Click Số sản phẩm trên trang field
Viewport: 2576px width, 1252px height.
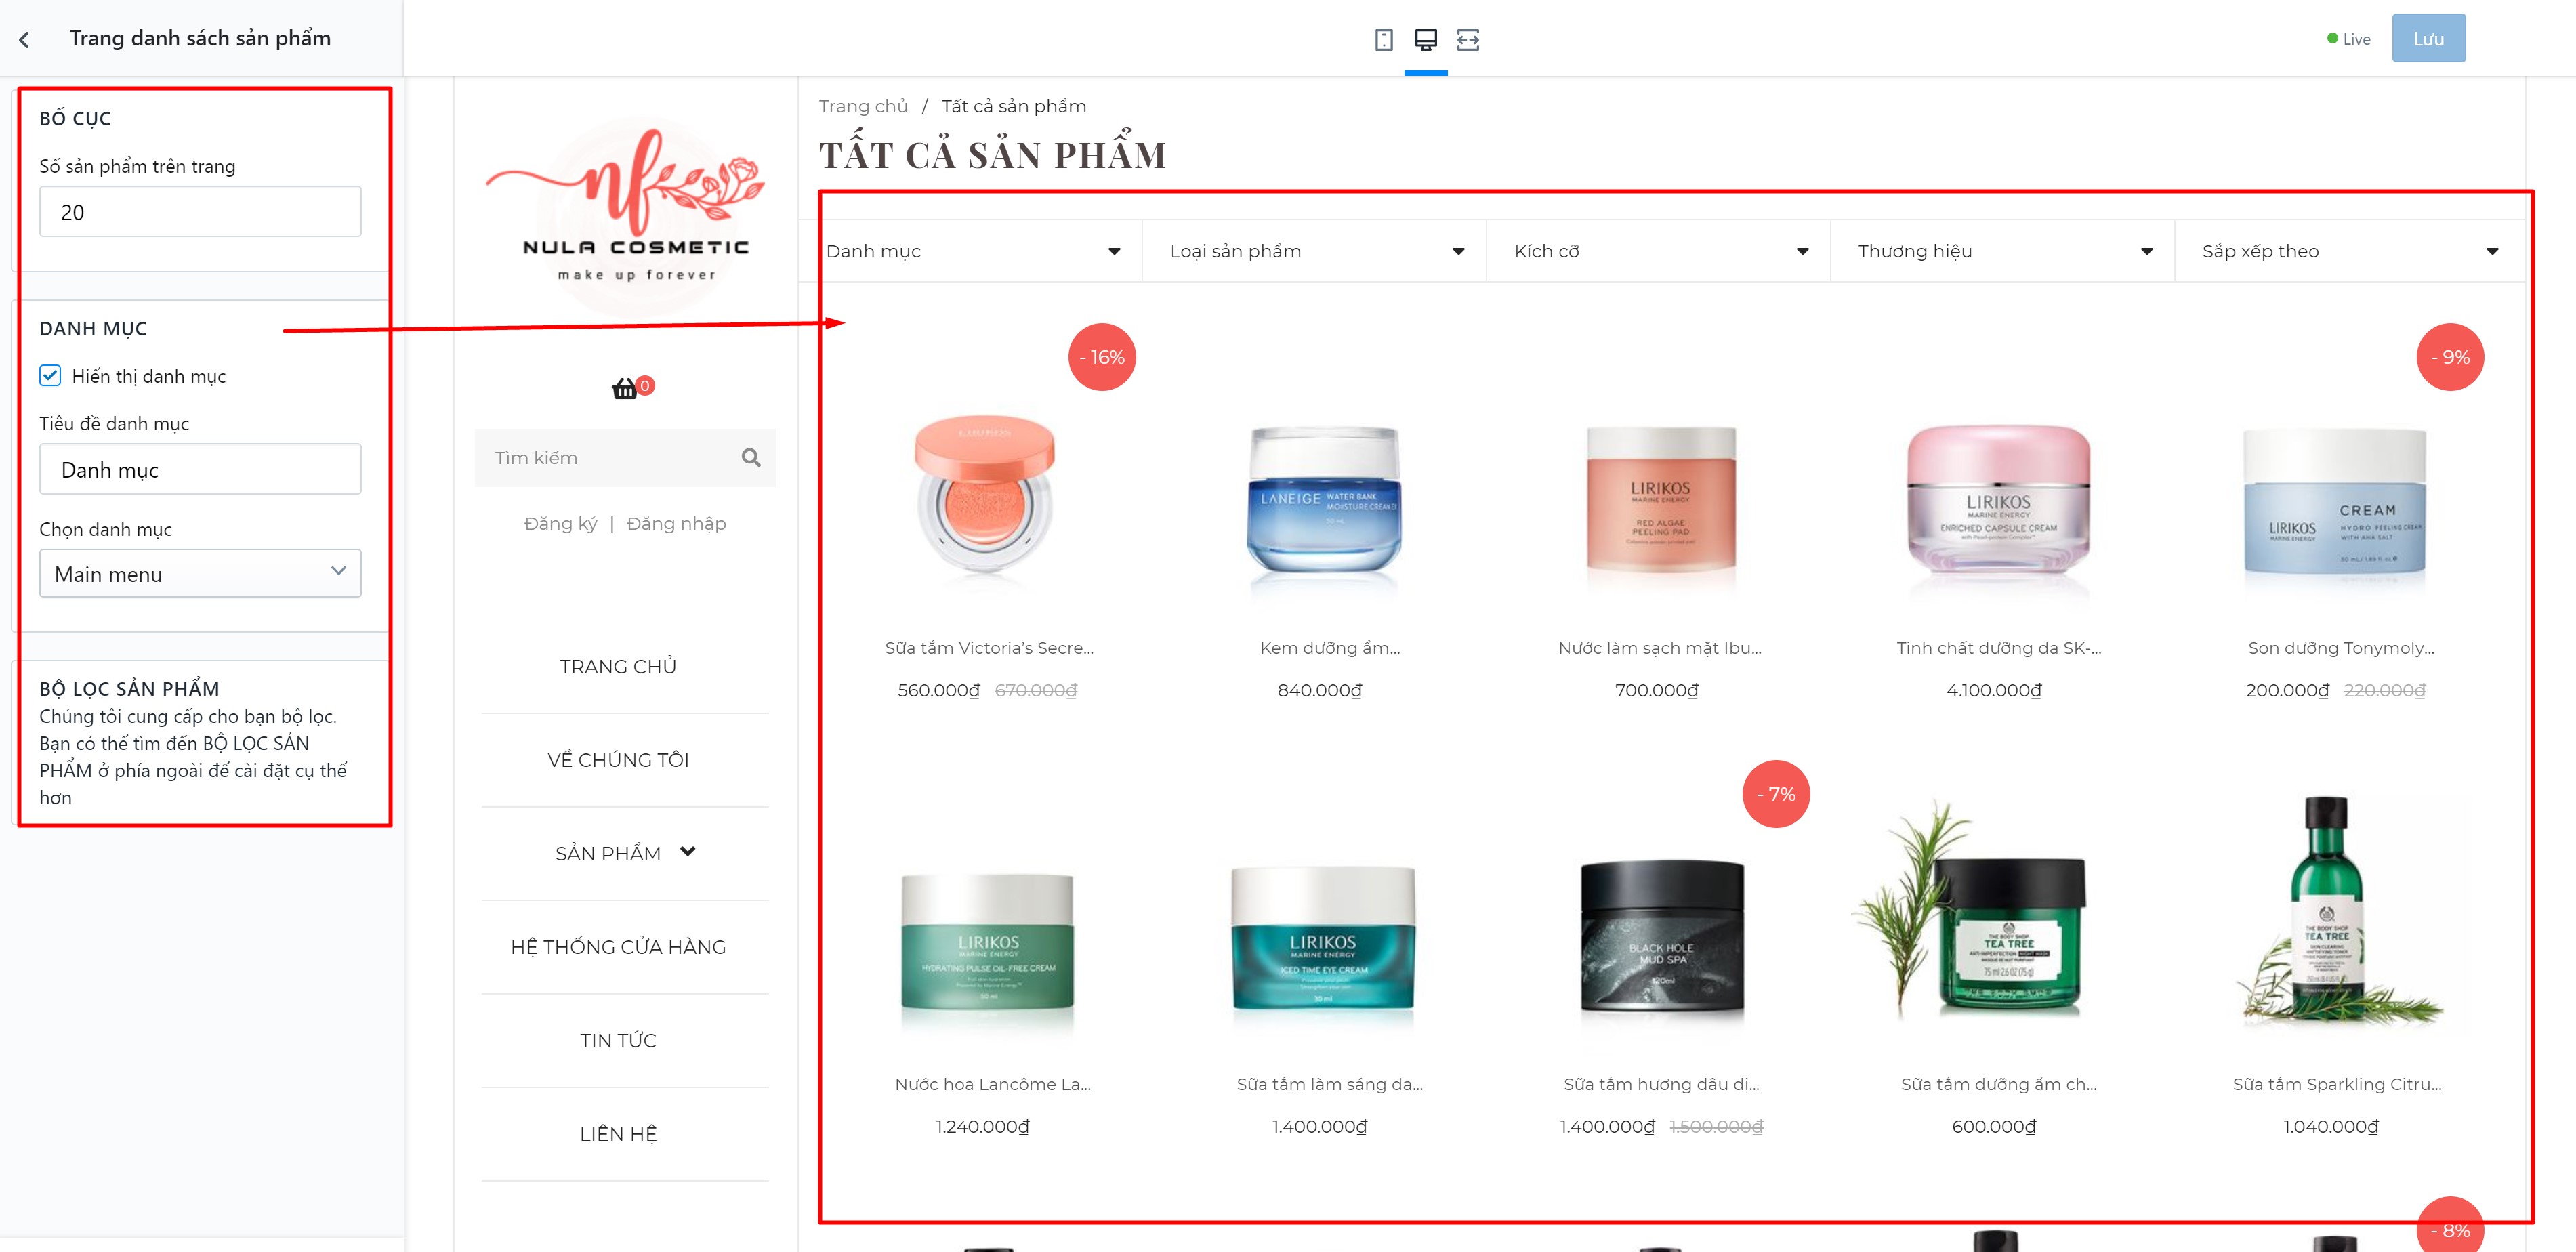coord(200,212)
